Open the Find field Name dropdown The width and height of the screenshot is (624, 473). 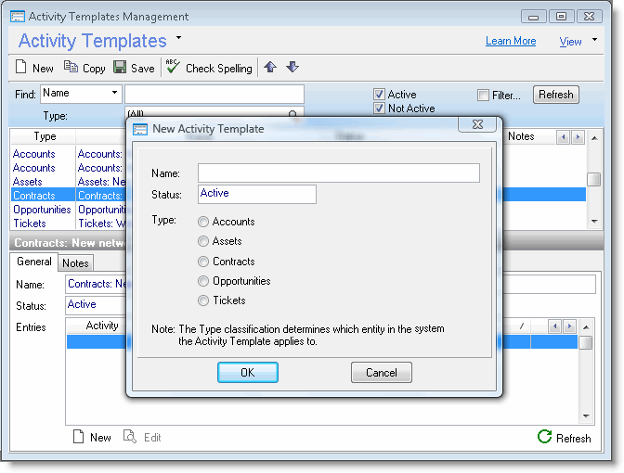pyautogui.click(x=115, y=94)
